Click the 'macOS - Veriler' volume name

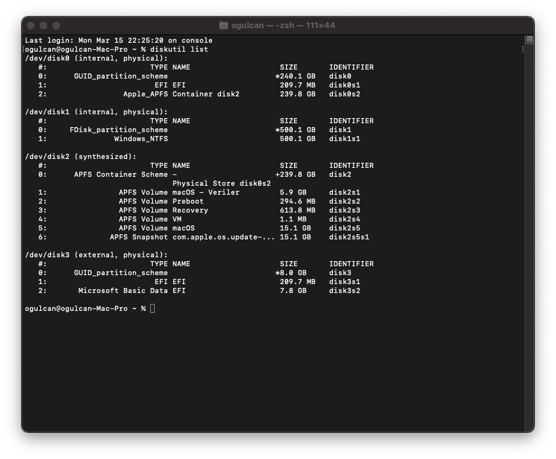click(x=206, y=192)
